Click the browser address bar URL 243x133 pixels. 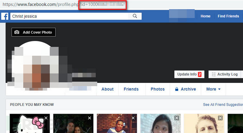[63, 4]
